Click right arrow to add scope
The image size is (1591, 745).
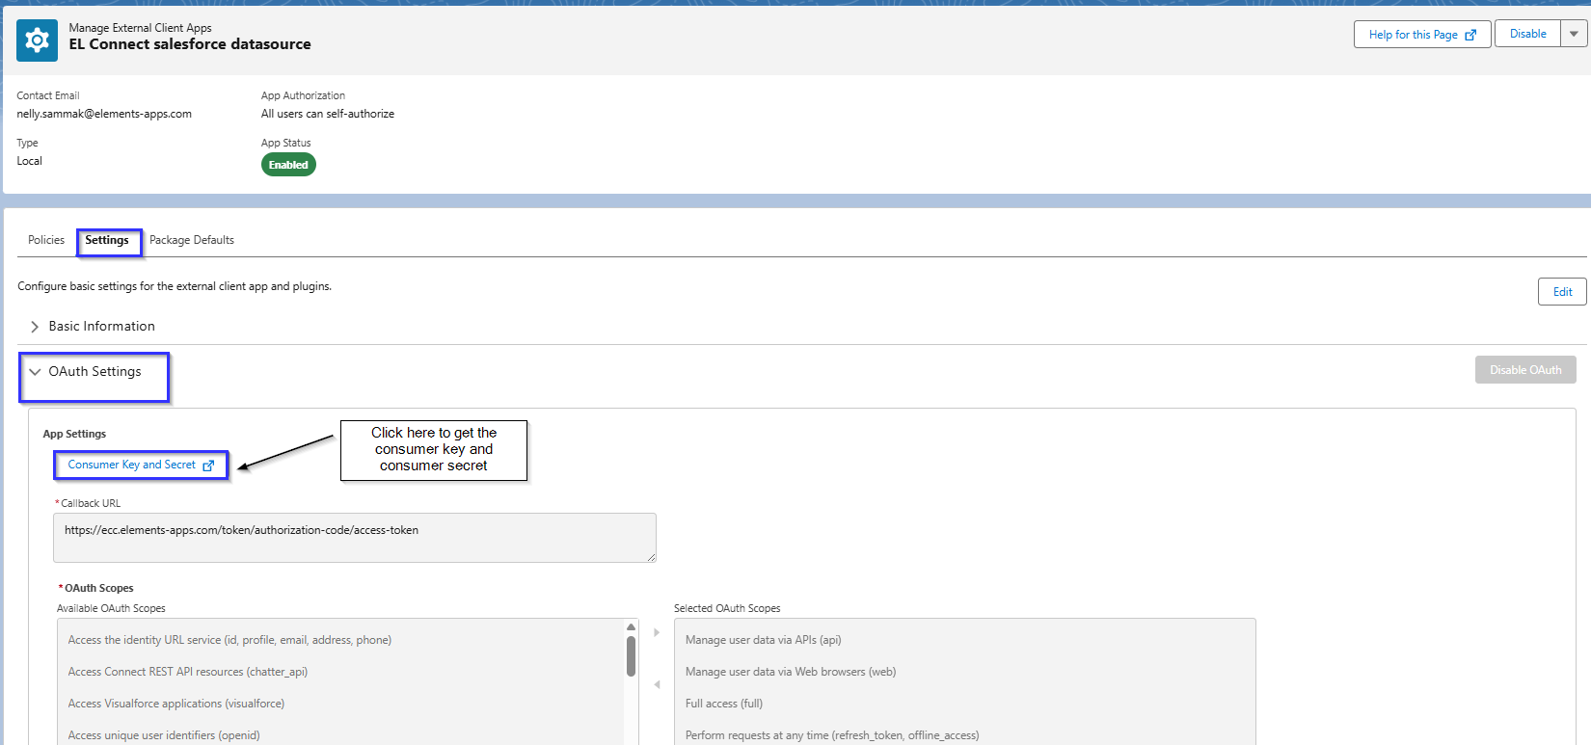coord(657,633)
